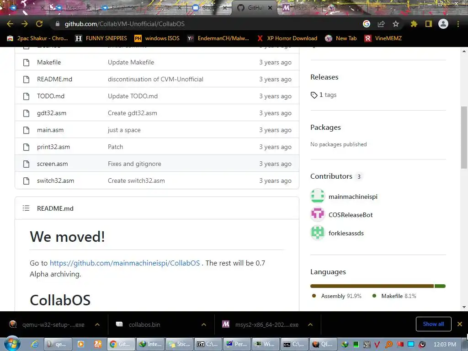Expand options for the msys2-x86_64 download
The height and width of the screenshot is (351, 468).
(310, 324)
